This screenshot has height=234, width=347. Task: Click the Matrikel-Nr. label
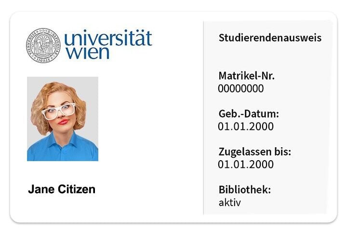click(x=247, y=76)
